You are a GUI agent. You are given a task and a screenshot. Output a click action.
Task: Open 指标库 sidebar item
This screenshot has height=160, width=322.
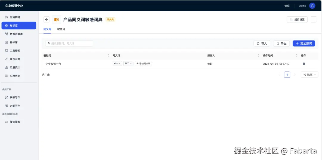pos(19,42)
